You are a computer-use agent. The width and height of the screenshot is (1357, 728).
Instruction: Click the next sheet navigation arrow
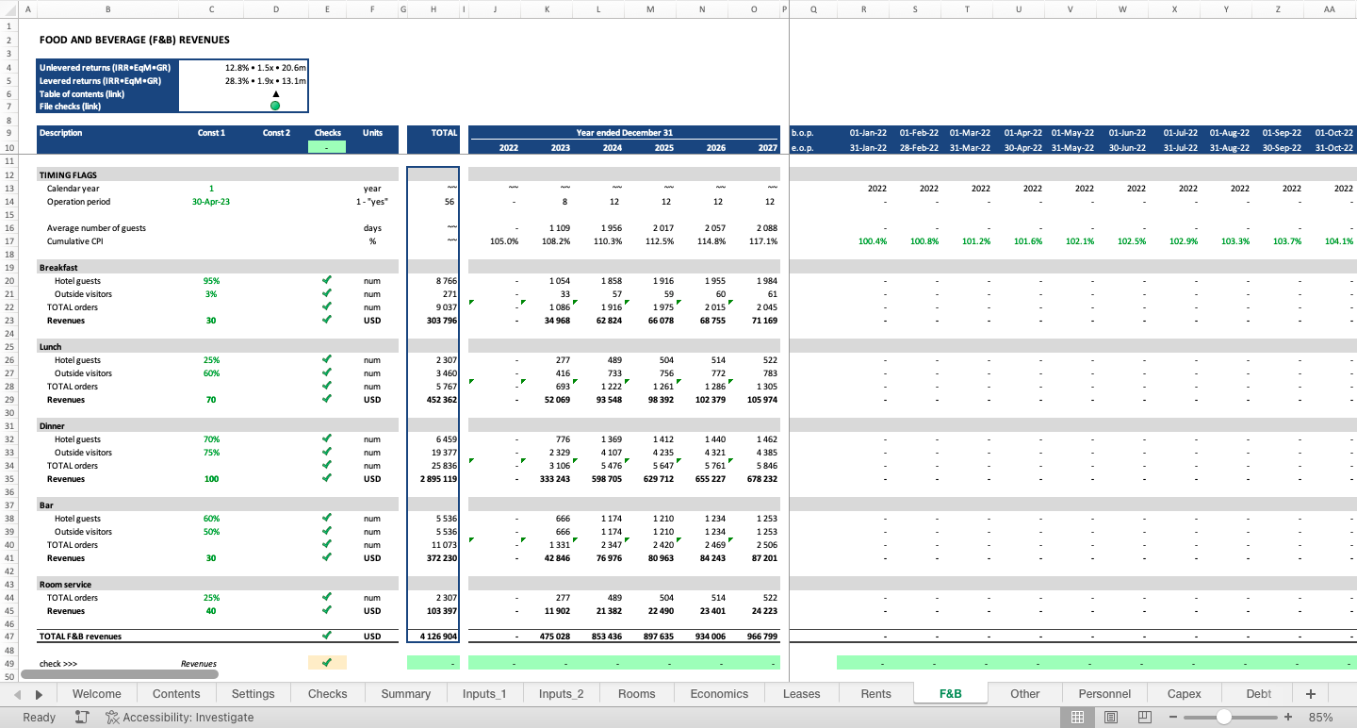click(x=39, y=694)
